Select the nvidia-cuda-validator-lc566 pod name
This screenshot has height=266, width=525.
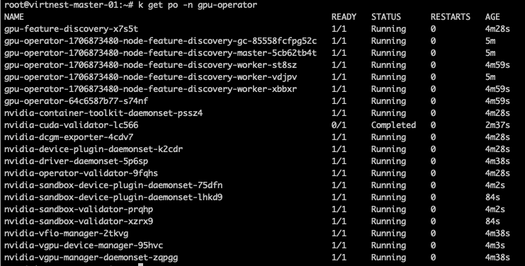click(71, 125)
